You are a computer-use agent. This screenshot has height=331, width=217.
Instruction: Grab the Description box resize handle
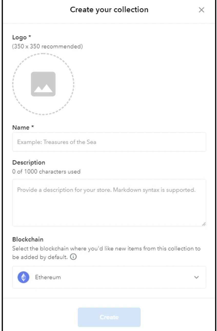coord(204,224)
